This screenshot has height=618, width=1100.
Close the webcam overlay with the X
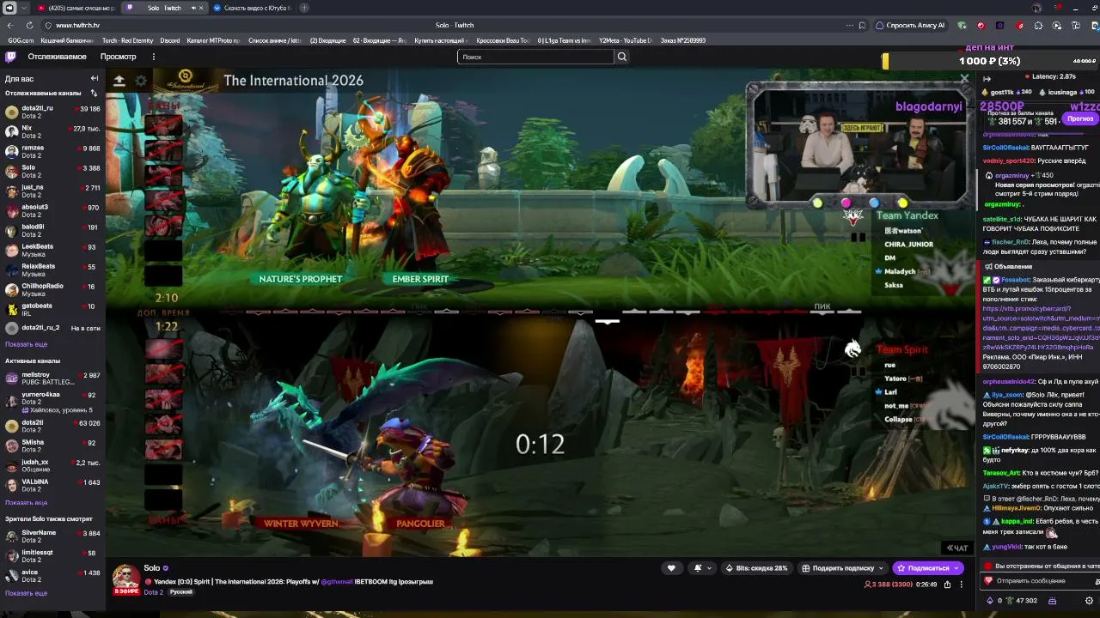point(964,78)
